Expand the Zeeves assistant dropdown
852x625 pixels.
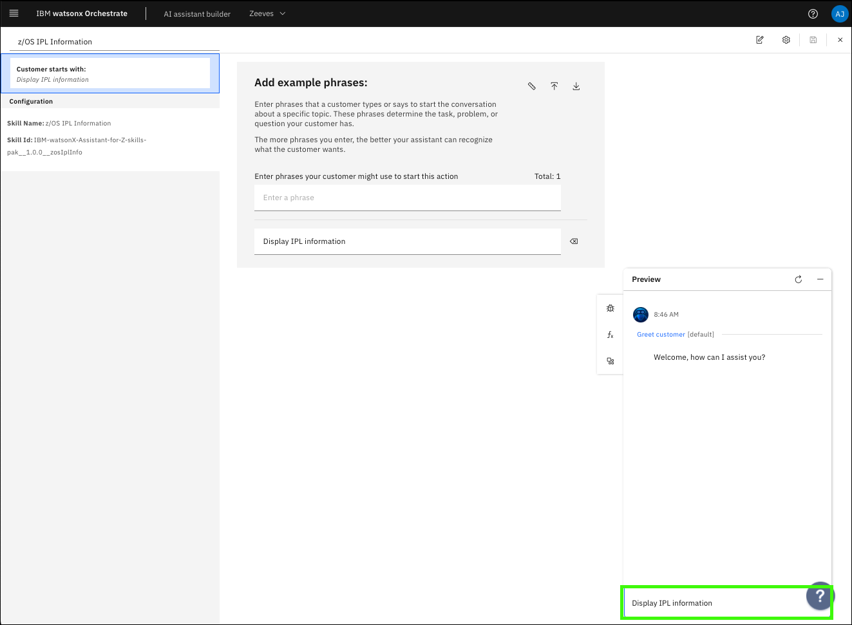267,14
